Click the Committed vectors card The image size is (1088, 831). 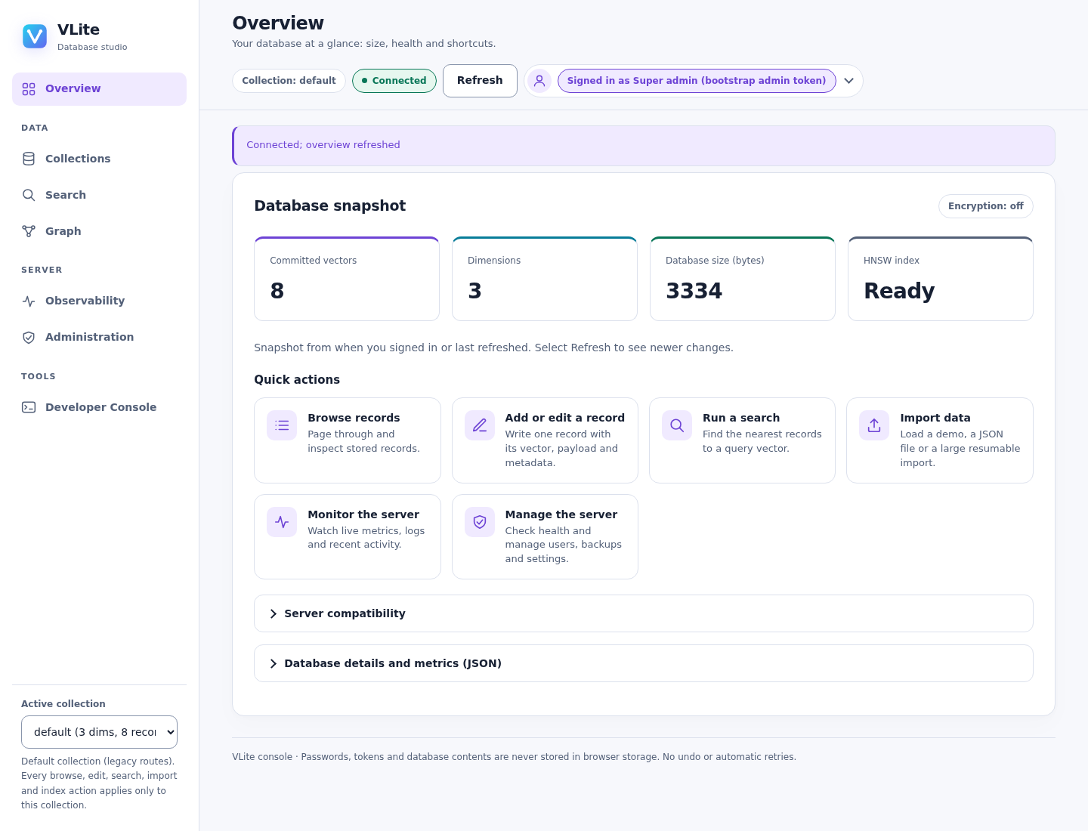point(347,279)
